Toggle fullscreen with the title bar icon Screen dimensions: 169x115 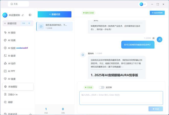click(x=158, y=4)
